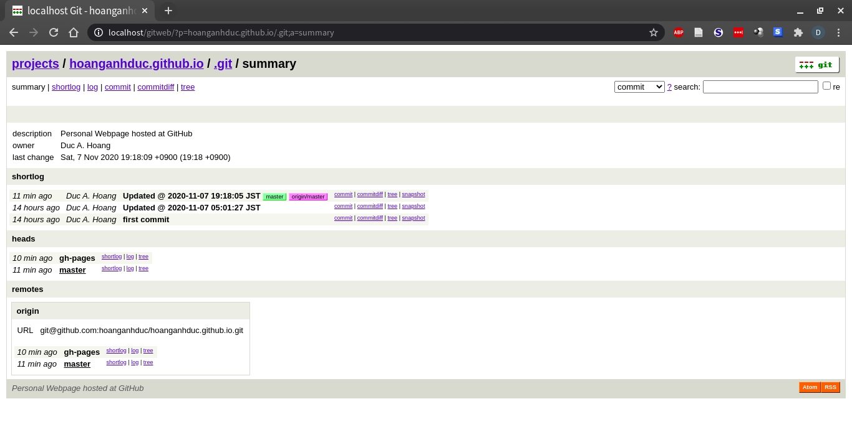The image size is (852, 437).
Task: Open master branch under heads
Action: pos(72,270)
